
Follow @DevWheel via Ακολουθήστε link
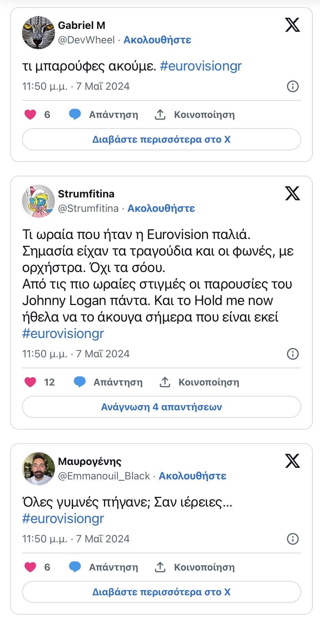(157, 40)
